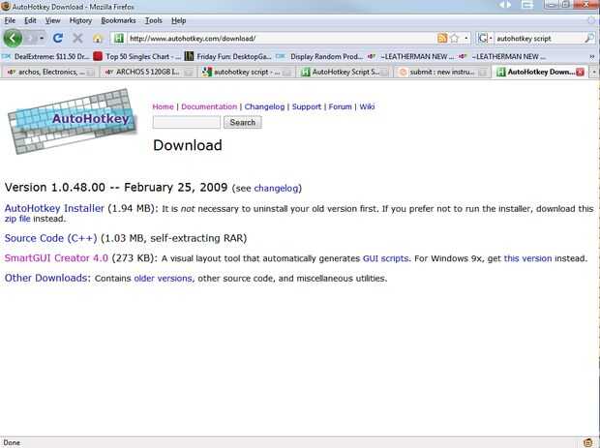Screen dimensions: 600x448
Task: Subscribe using the RSS feed icon
Action: point(442,38)
